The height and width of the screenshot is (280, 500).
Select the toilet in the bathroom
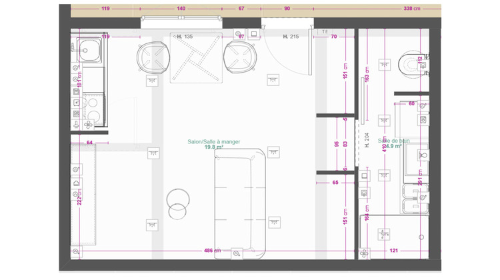pyautogui.click(x=413, y=65)
